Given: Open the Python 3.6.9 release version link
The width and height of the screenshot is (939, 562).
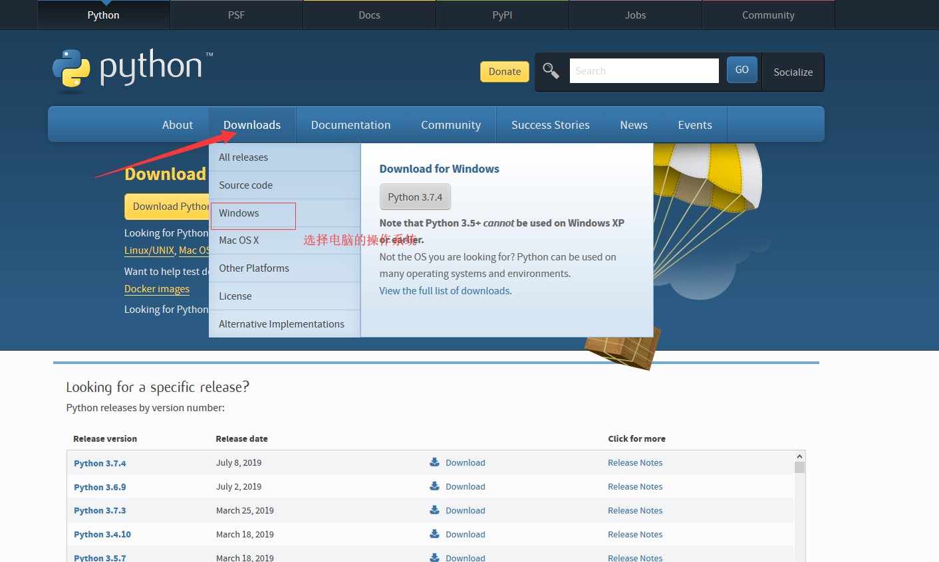Looking at the screenshot, I should 100,487.
